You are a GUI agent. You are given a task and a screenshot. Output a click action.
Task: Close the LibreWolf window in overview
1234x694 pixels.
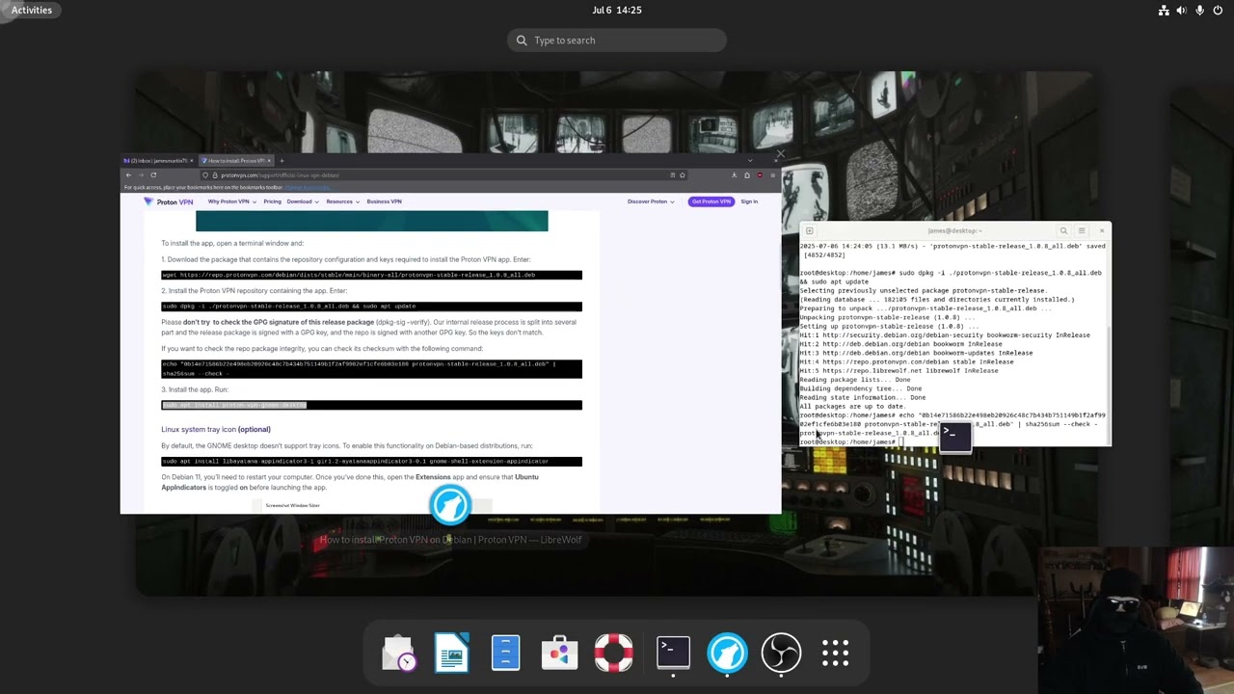pyautogui.click(x=780, y=154)
